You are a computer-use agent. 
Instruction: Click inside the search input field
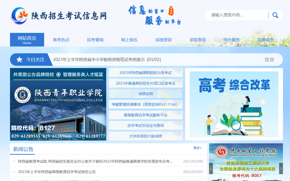click(238, 15)
